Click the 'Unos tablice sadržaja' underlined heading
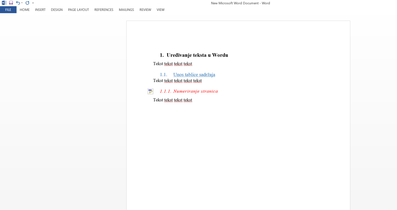This screenshot has height=210, width=397. (194, 75)
